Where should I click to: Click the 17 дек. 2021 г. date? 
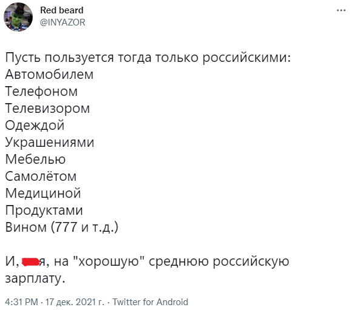75,302
